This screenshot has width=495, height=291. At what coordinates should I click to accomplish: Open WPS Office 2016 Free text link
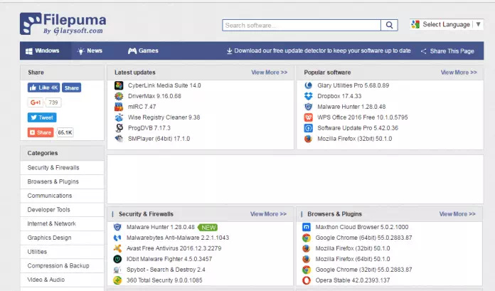(x=363, y=117)
